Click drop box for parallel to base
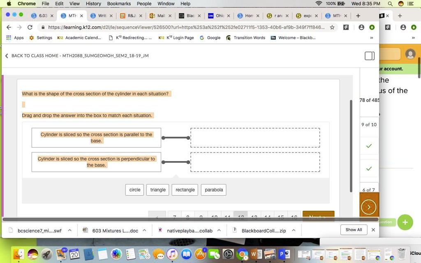 coord(255,138)
